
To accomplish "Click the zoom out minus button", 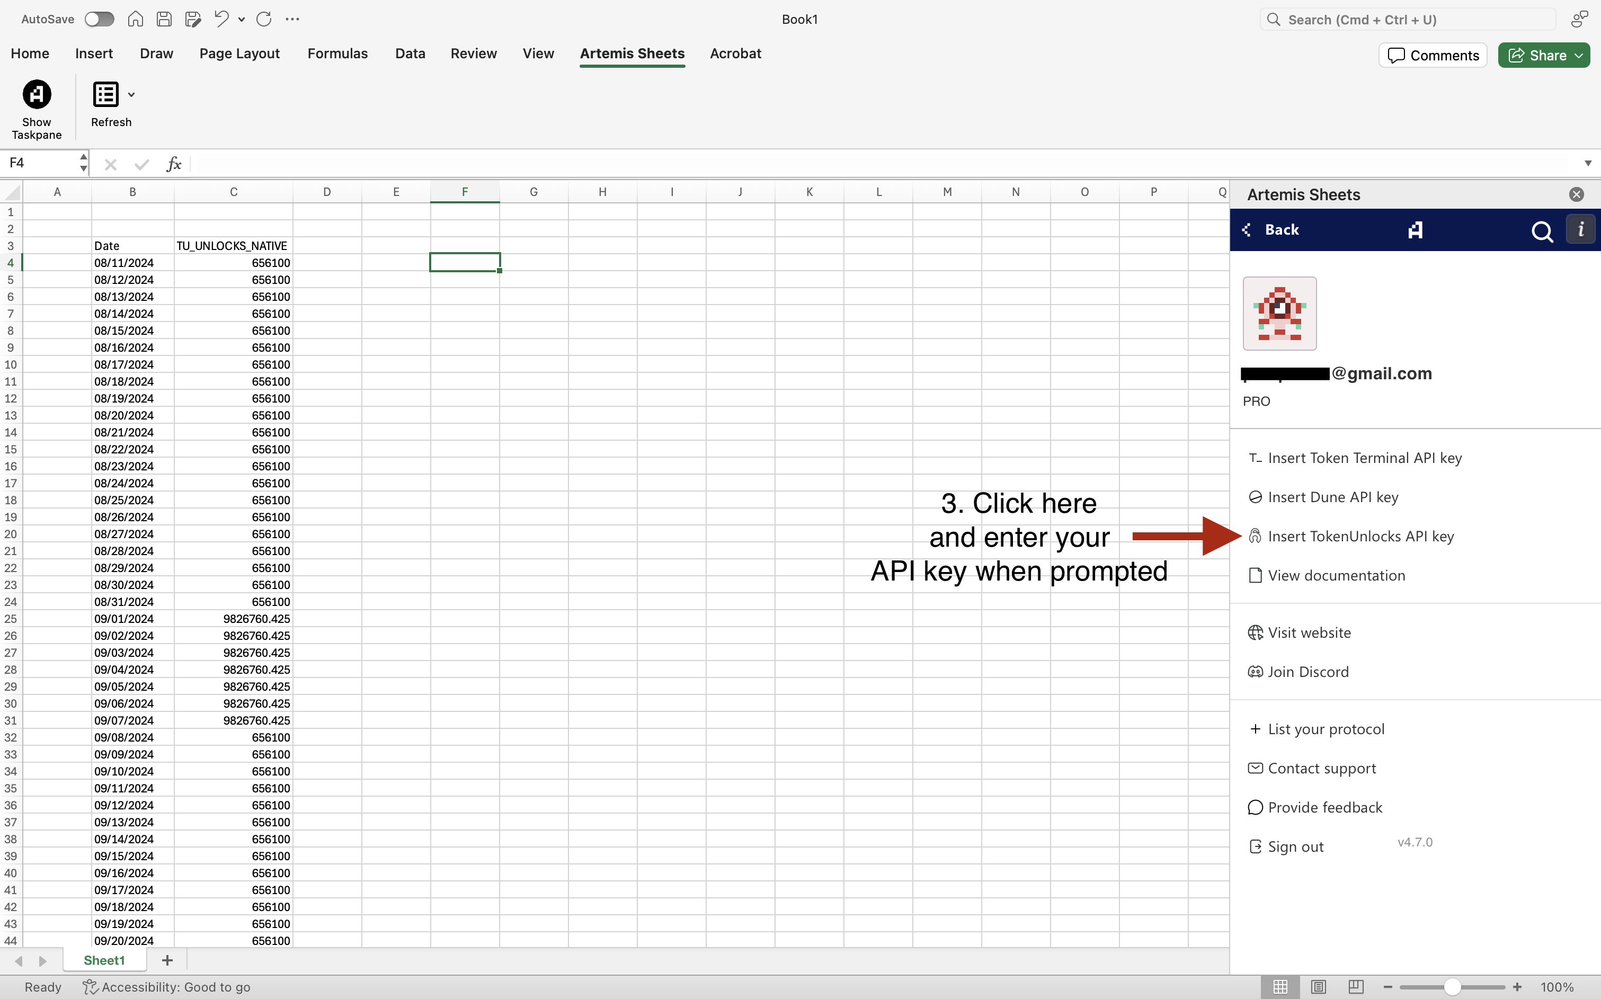I will pyautogui.click(x=1387, y=987).
